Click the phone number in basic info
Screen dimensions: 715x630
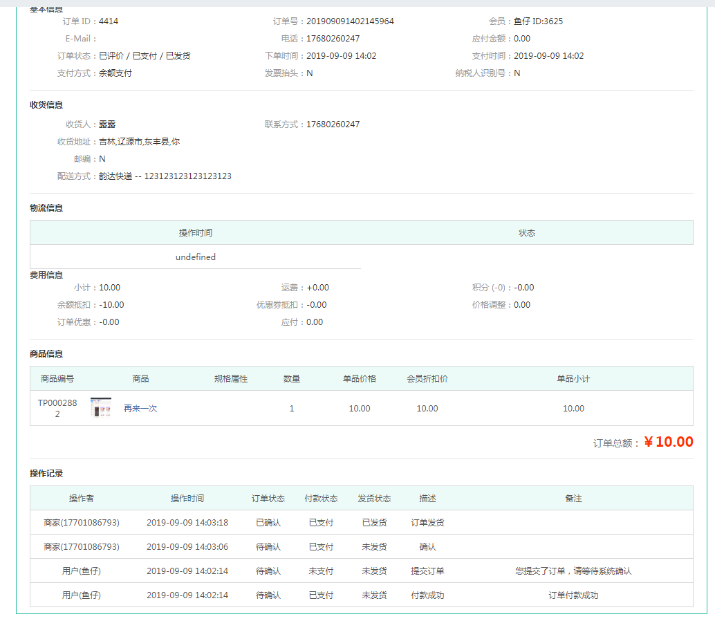(x=333, y=39)
